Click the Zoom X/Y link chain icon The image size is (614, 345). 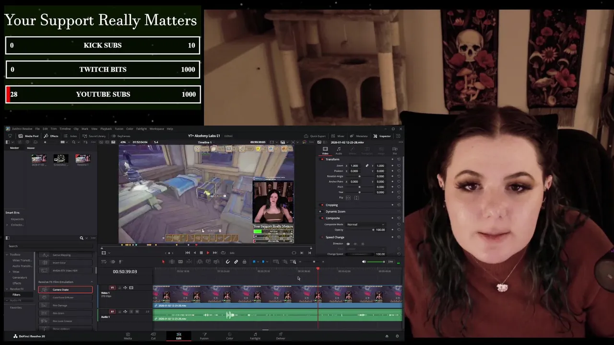(367, 165)
